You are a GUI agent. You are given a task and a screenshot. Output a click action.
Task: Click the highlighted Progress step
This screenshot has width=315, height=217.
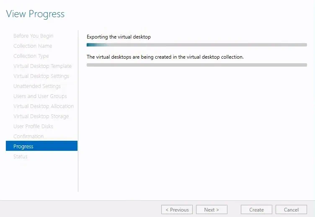(x=41, y=146)
